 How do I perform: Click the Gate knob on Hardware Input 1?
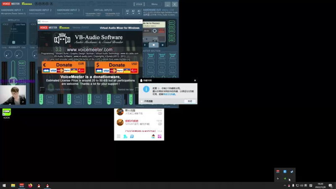[18, 54]
